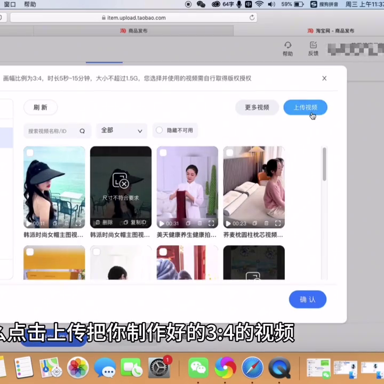Fullscreen icon on 00:11 hat video
The image size is (384, 384).
click(x=78, y=223)
